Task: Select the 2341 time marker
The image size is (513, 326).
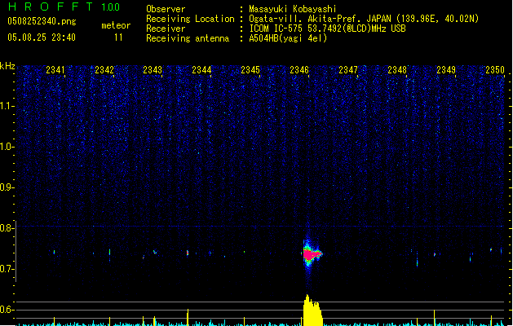Action: click(x=55, y=70)
